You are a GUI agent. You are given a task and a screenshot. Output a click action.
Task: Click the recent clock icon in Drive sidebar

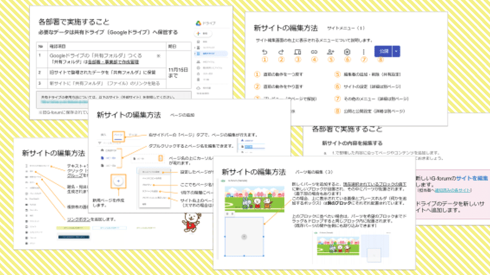click(198, 68)
